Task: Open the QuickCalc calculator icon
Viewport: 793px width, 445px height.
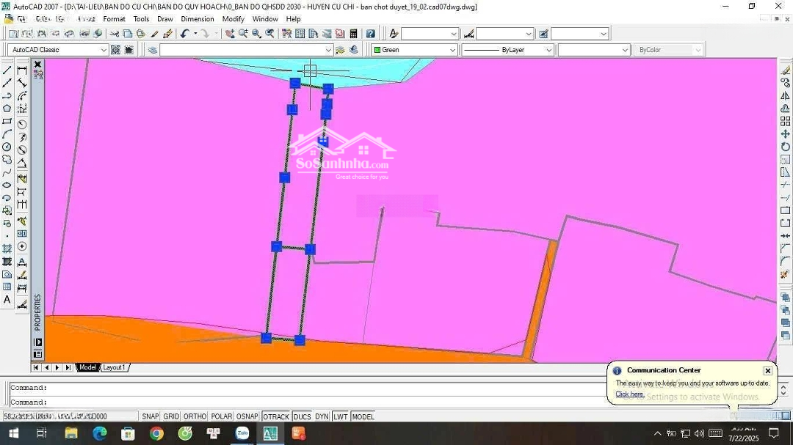Action: coord(354,34)
